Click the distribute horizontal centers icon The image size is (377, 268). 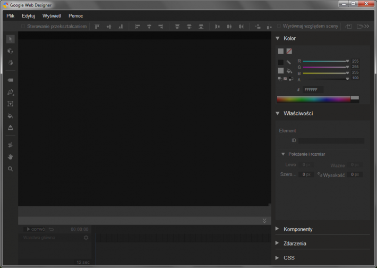pos(229,27)
